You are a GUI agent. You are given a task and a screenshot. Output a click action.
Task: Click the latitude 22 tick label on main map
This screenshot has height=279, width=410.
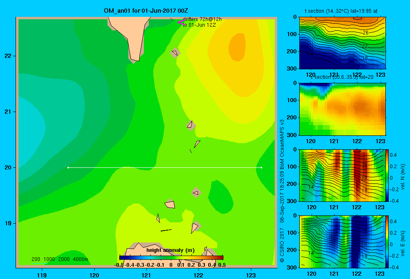[x=8, y=56]
